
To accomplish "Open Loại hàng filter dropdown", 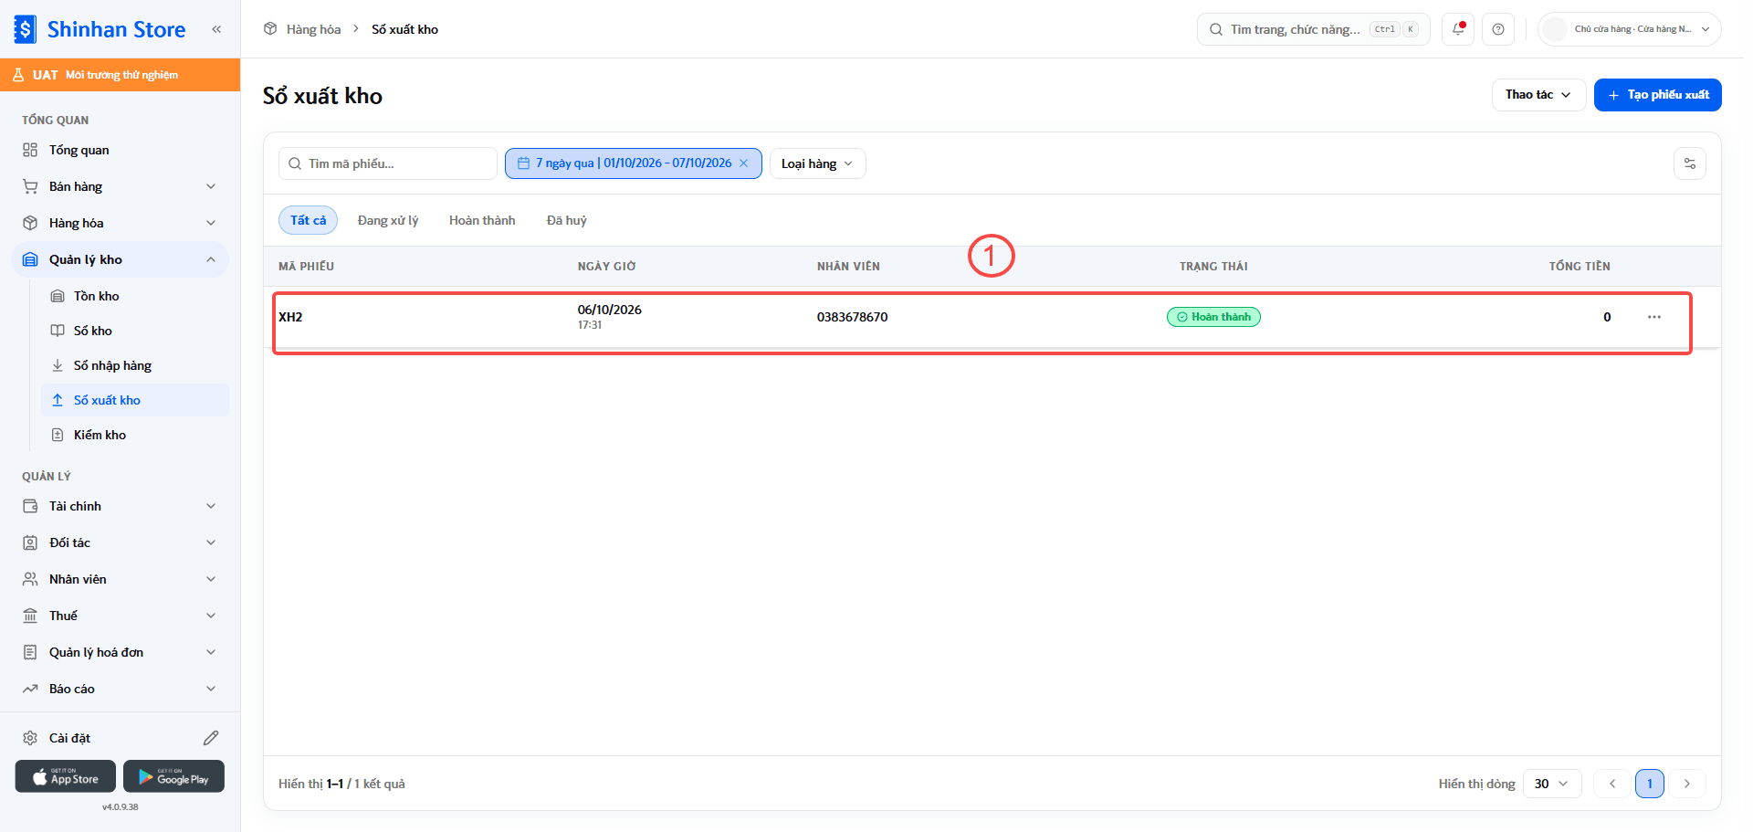I will pyautogui.click(x=817, y=163).
